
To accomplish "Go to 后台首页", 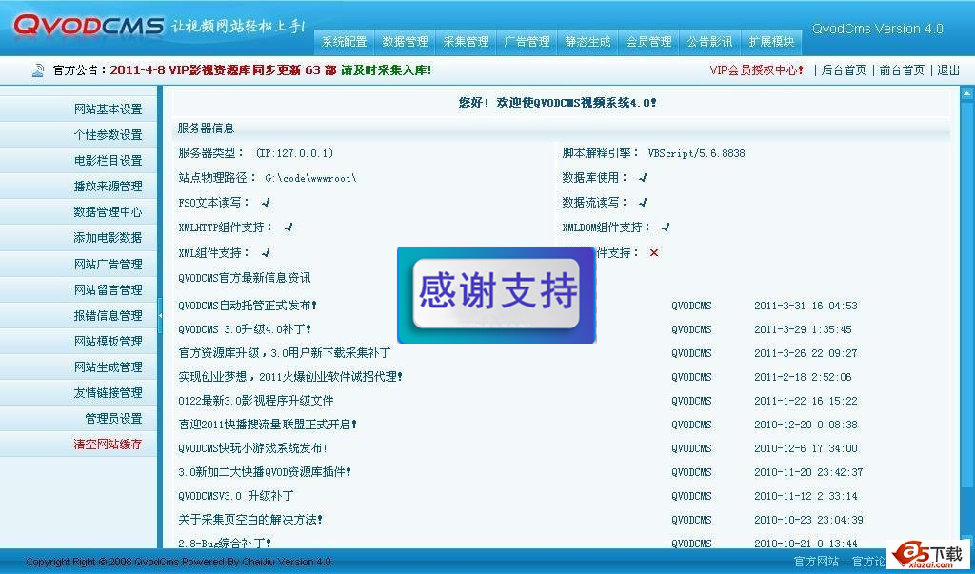I will click(x=844, y=70).
